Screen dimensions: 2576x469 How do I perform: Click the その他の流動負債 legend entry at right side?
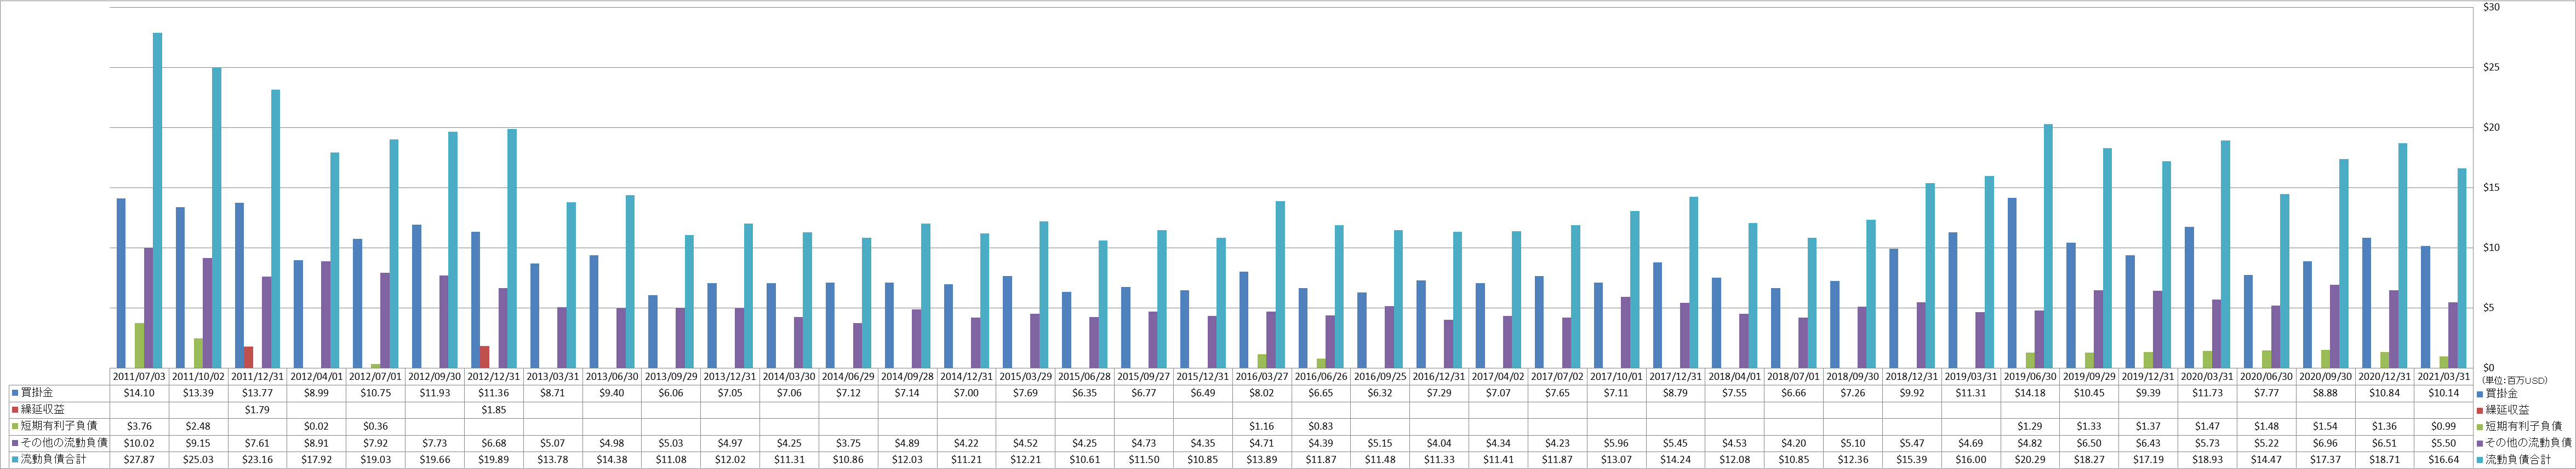click(2523, 442)
